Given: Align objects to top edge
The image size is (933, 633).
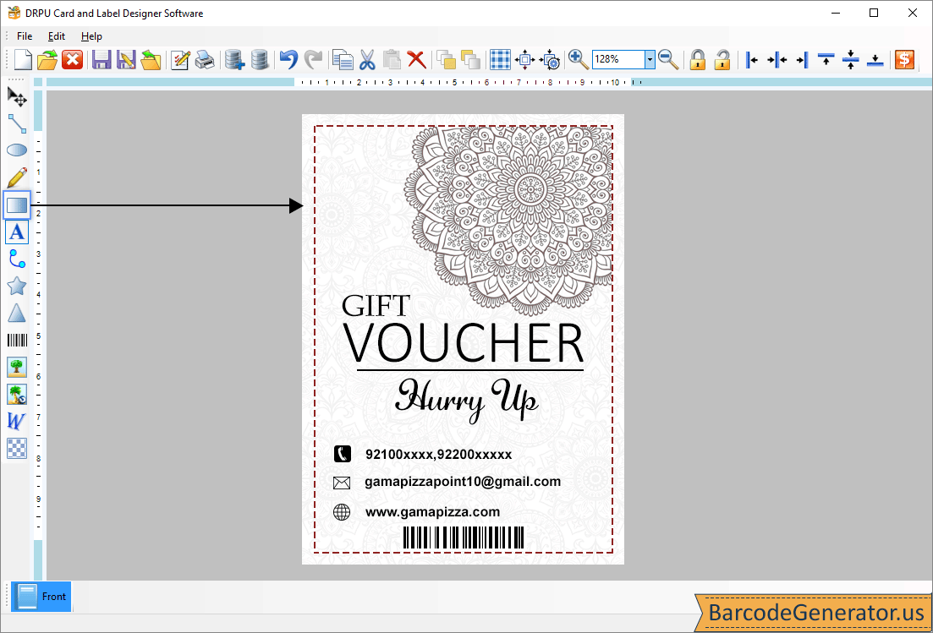Looking at the screenshot, I should click(x=826, y=59).
